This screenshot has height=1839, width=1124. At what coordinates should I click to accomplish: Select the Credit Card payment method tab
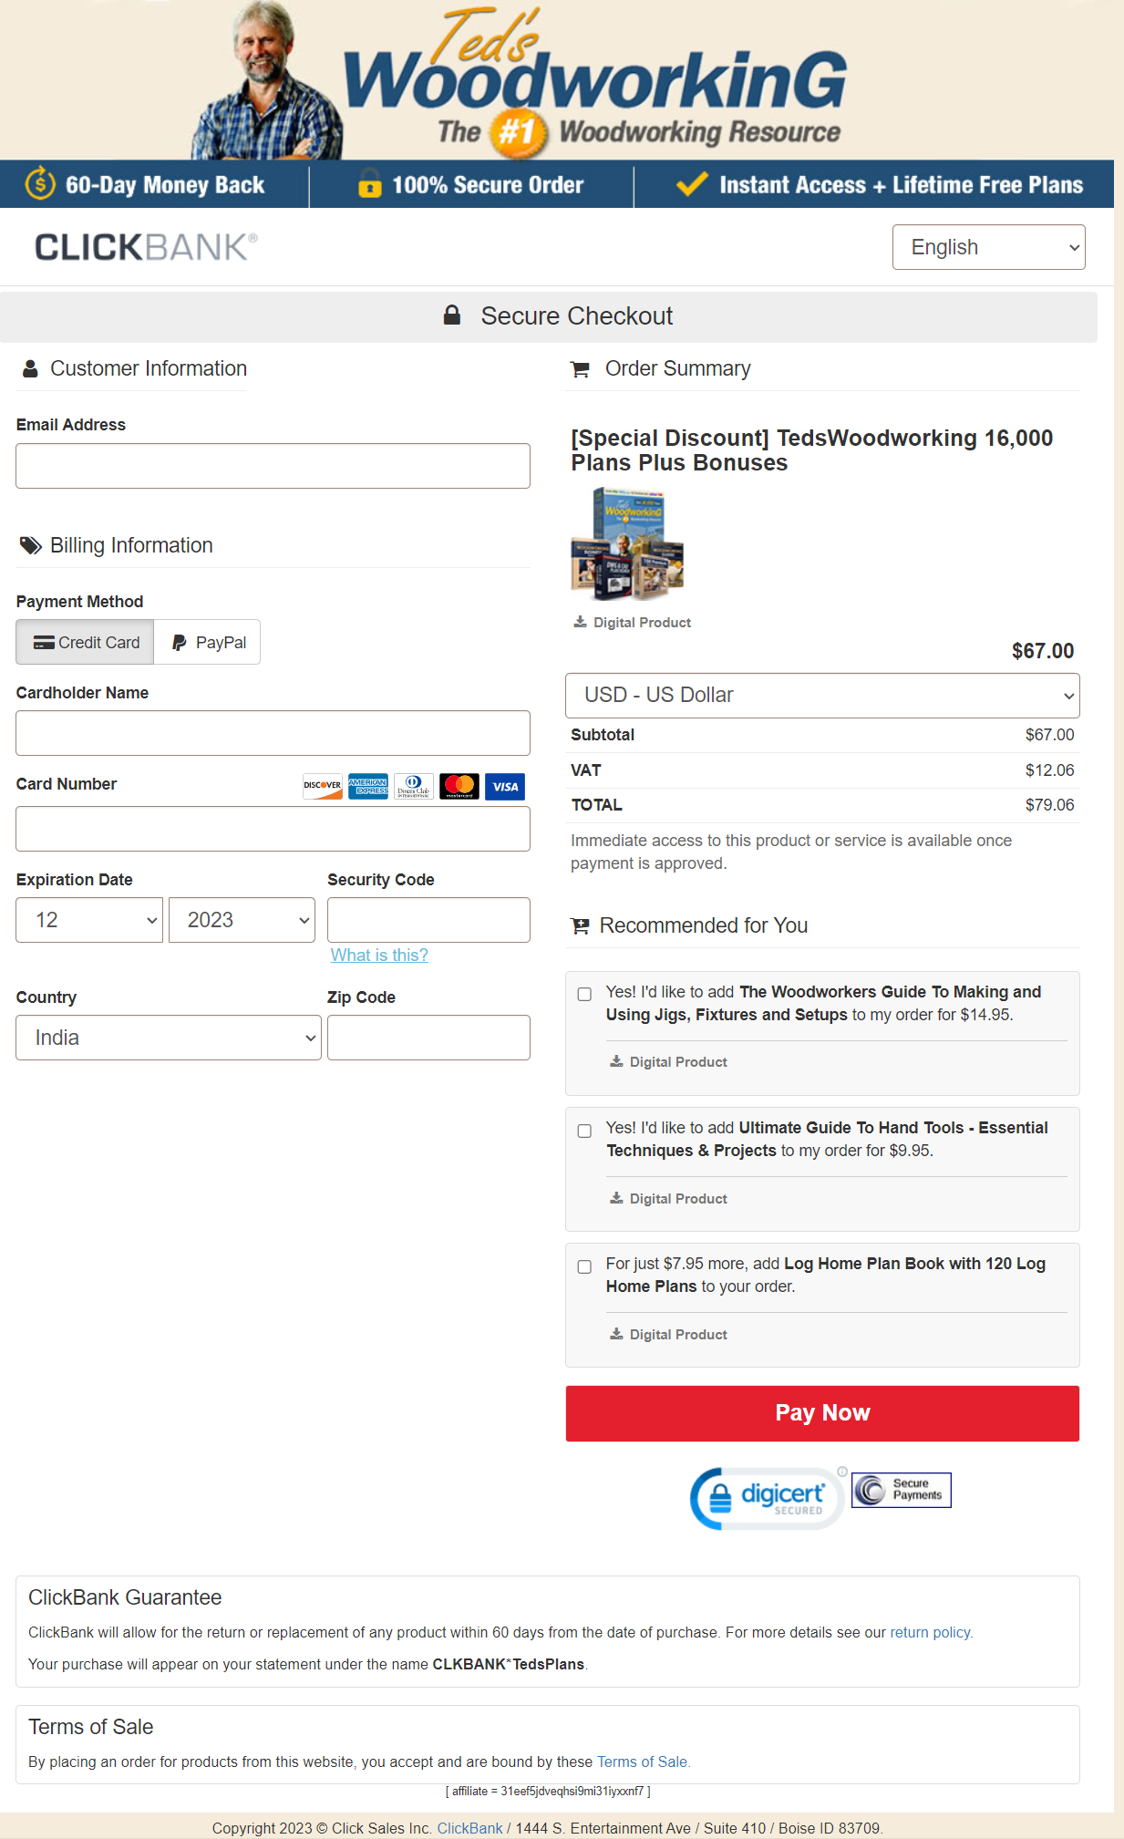tap(85, 642)
